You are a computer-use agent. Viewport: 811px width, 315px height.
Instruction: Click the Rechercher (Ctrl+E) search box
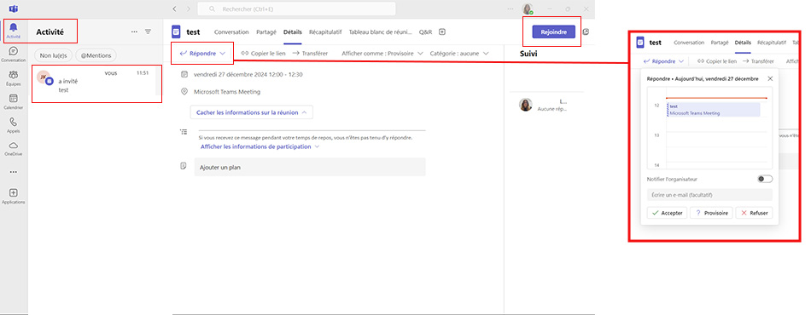pyautogui.click(x=296, y=9)
